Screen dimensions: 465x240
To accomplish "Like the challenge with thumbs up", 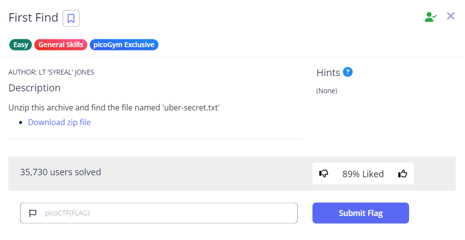I will (x=403, y=173).
